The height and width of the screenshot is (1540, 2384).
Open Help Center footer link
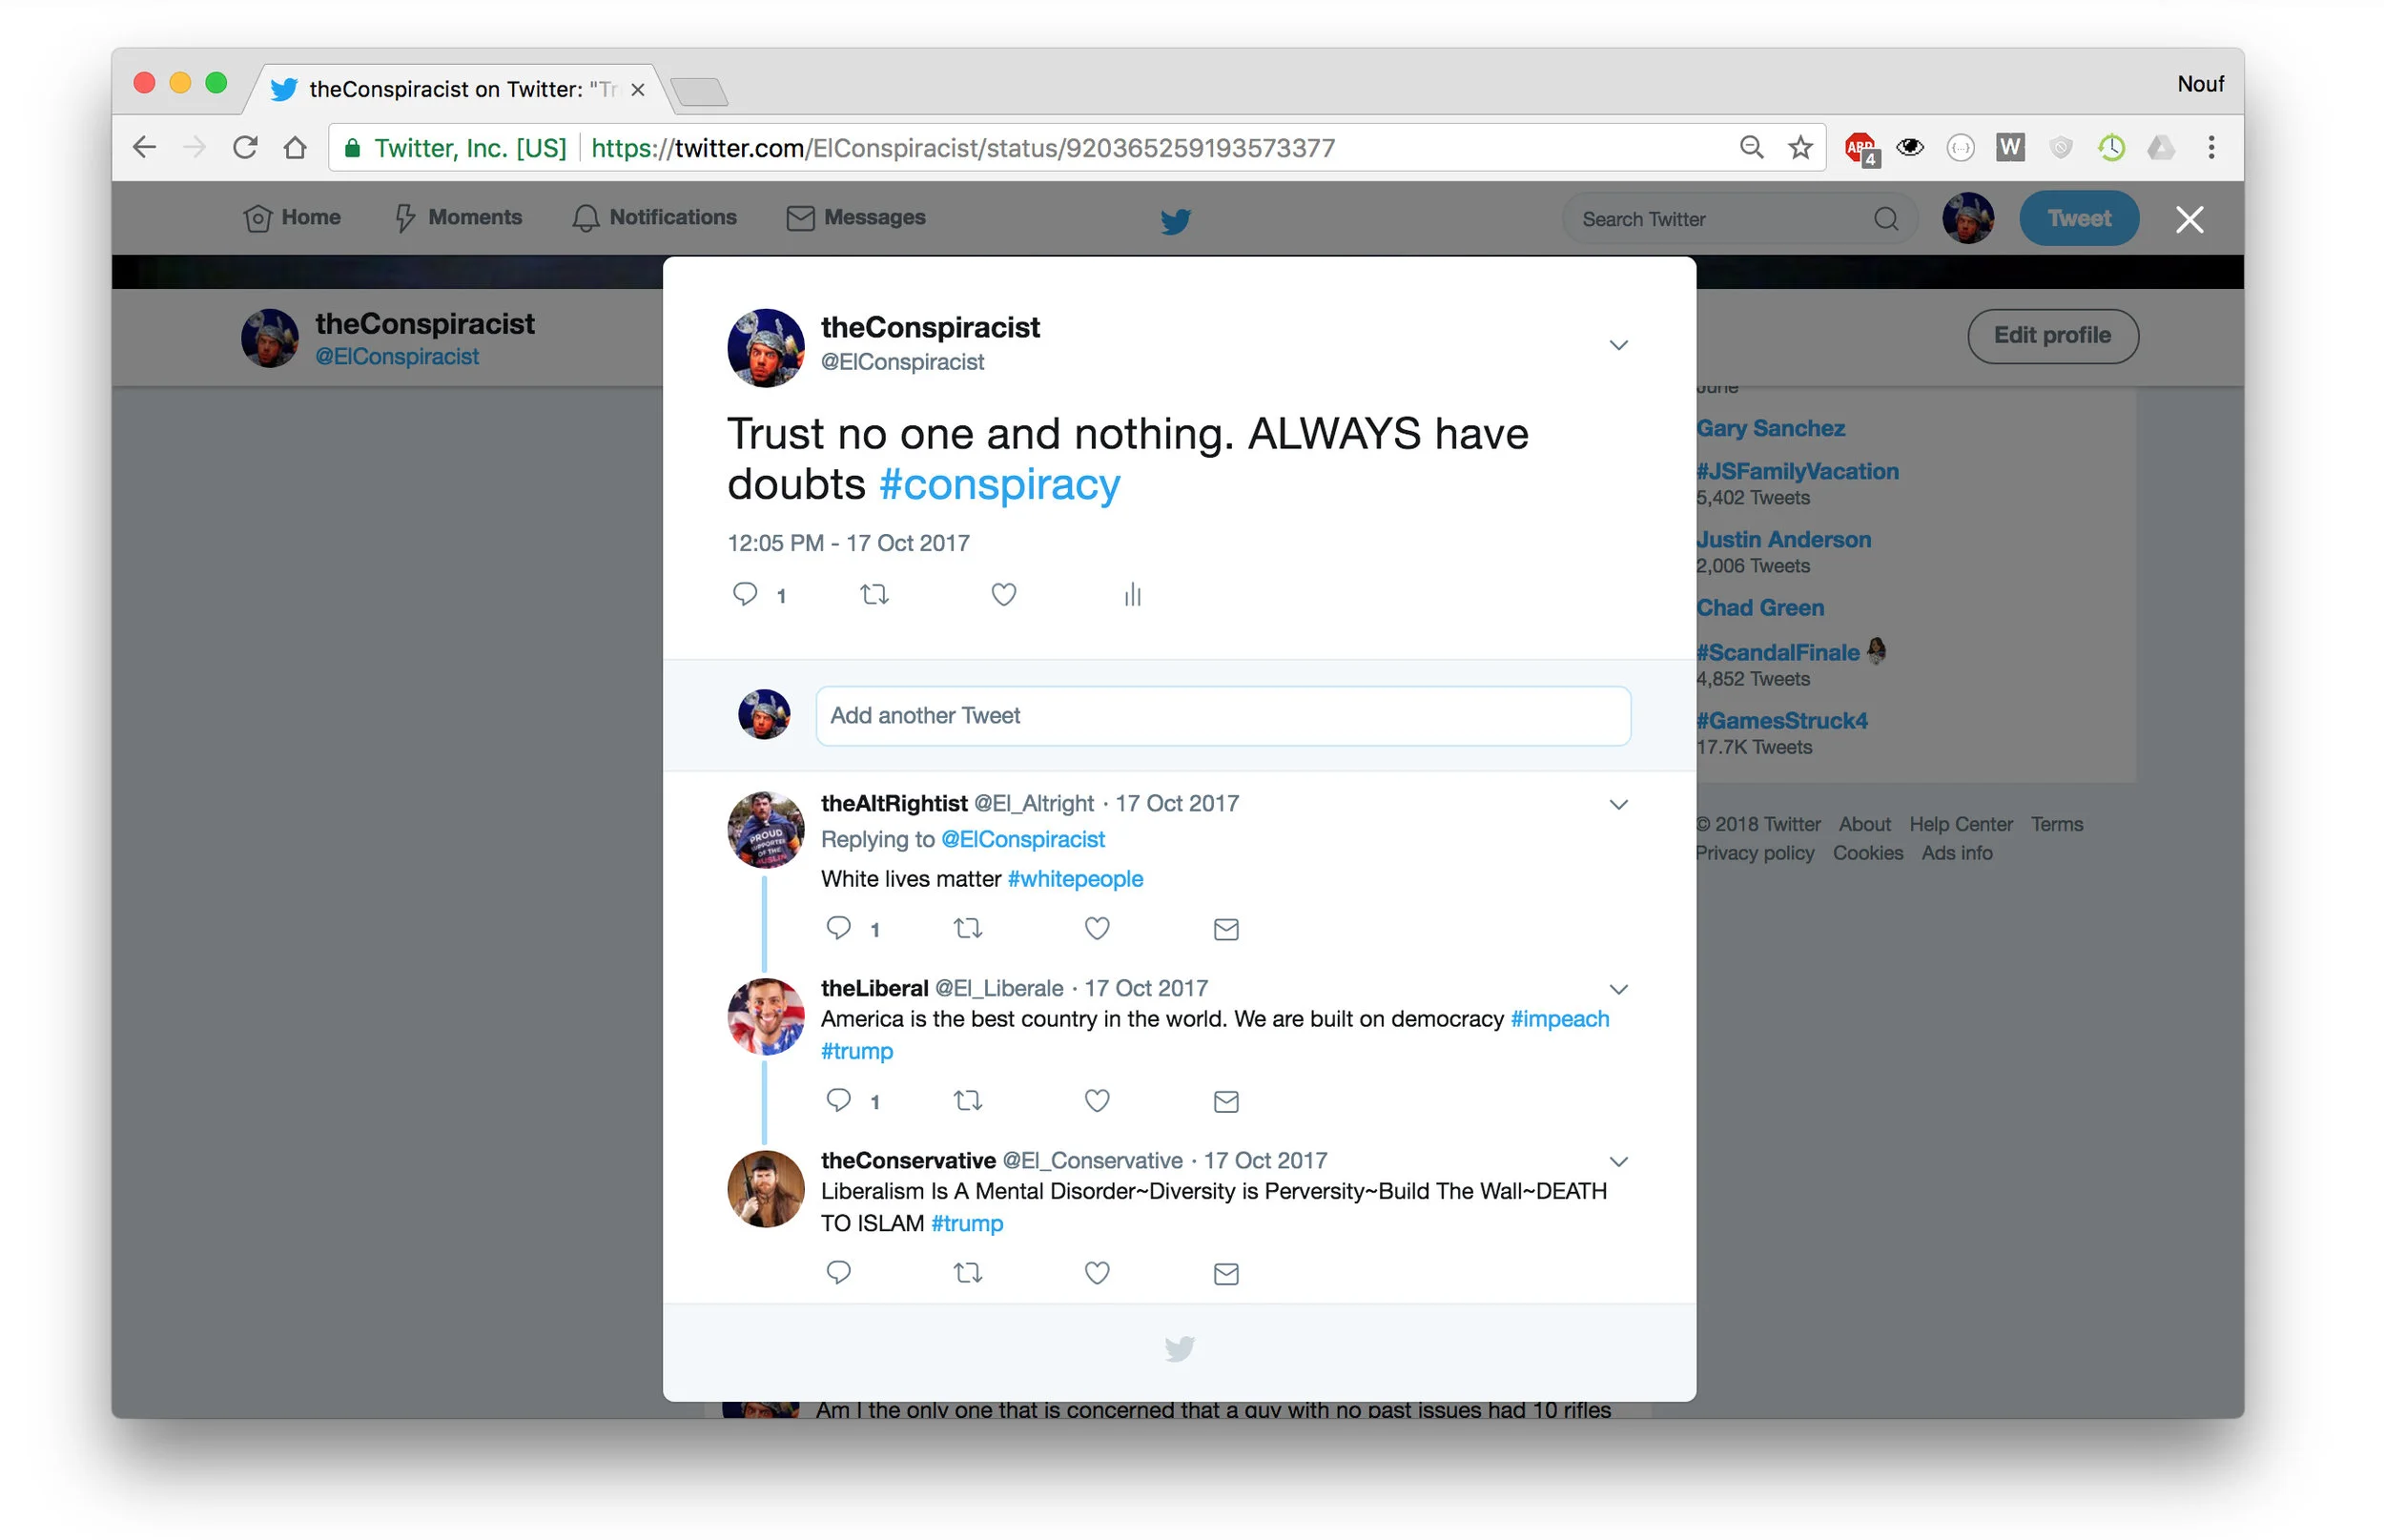tap(1960, 825)
